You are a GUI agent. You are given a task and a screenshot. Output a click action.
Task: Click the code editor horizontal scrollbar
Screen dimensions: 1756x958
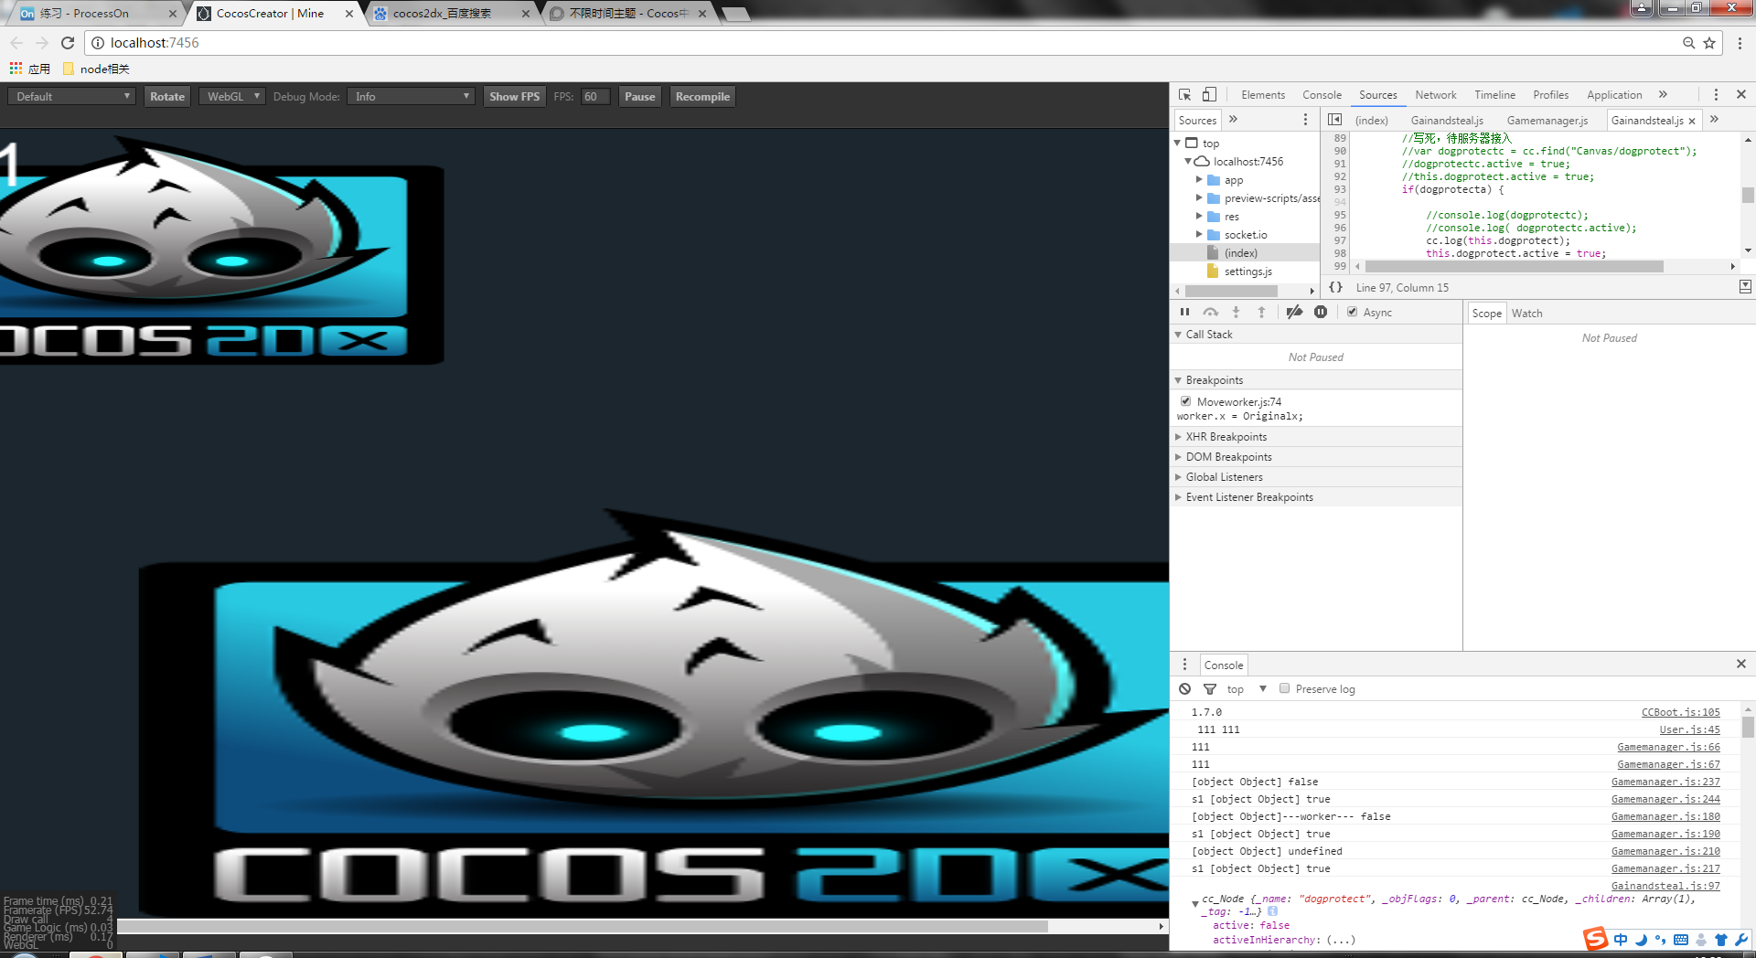(x=1514, y=266)
